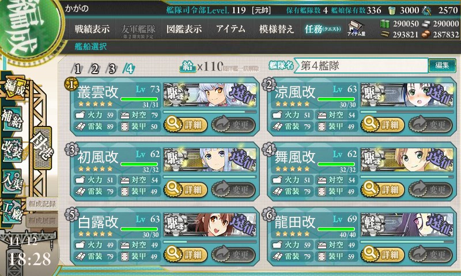Open the 任務 quest menu
The image size is (461, 276).
coord(323,29)
